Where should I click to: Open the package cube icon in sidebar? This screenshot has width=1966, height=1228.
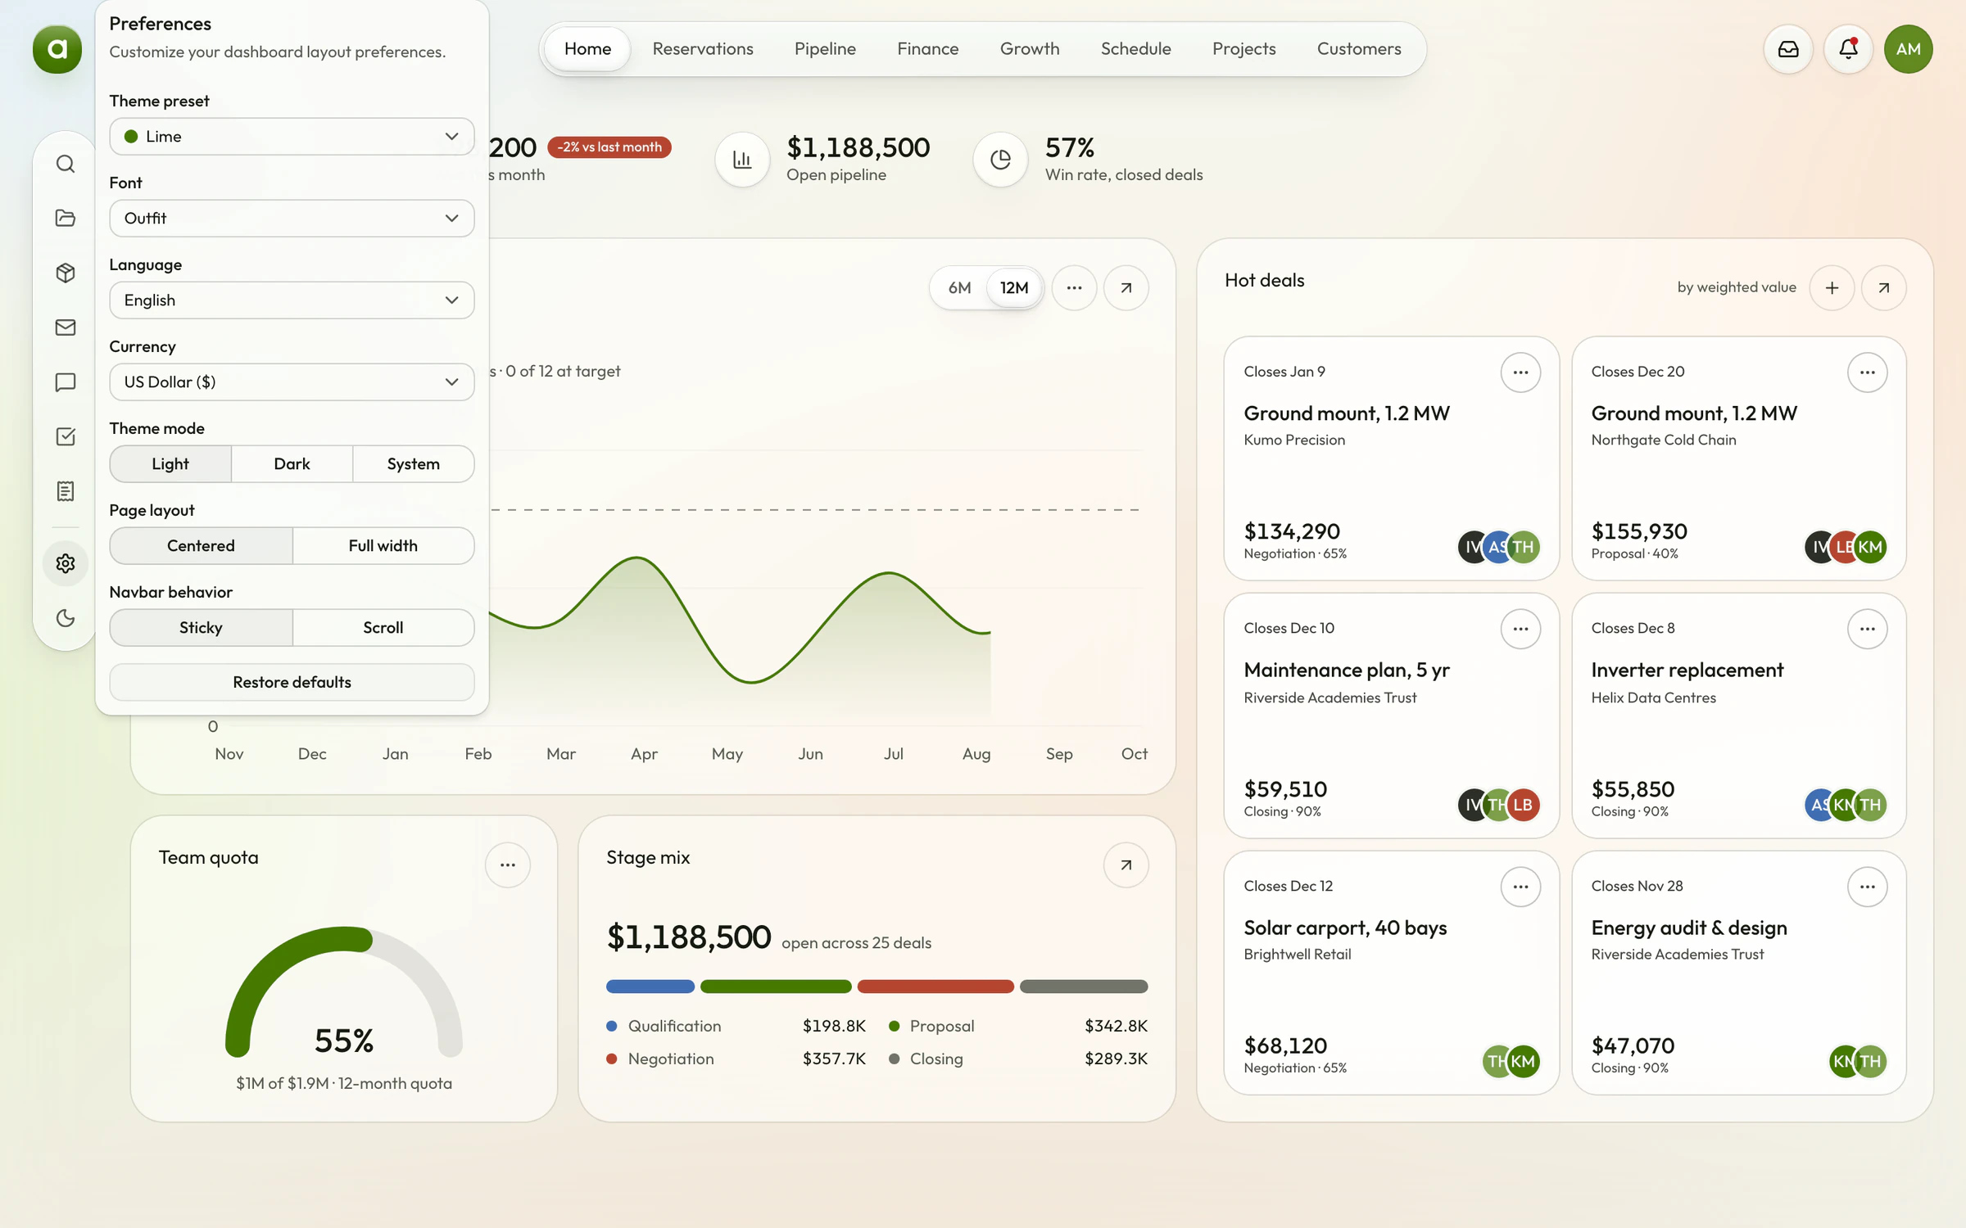point(66,273)
